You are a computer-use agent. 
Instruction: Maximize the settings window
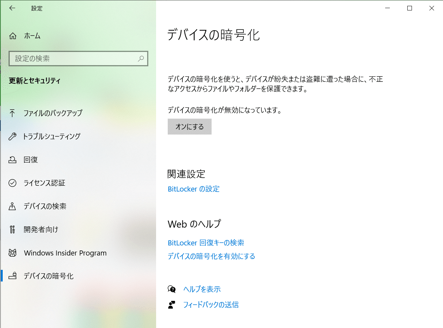[x=410, y=8]
